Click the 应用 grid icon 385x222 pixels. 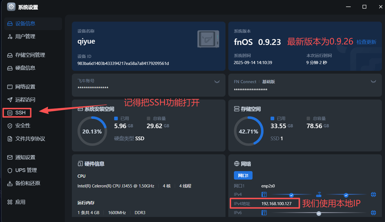pyautogui.click(x=10, y=202)
